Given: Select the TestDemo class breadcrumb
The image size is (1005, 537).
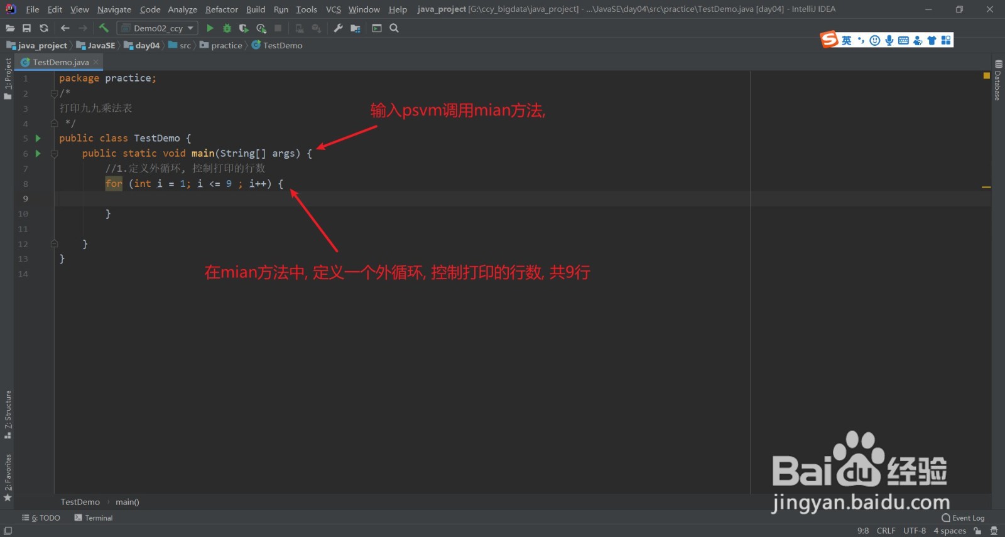Looking at the screenshot, I should click(277, 45).
